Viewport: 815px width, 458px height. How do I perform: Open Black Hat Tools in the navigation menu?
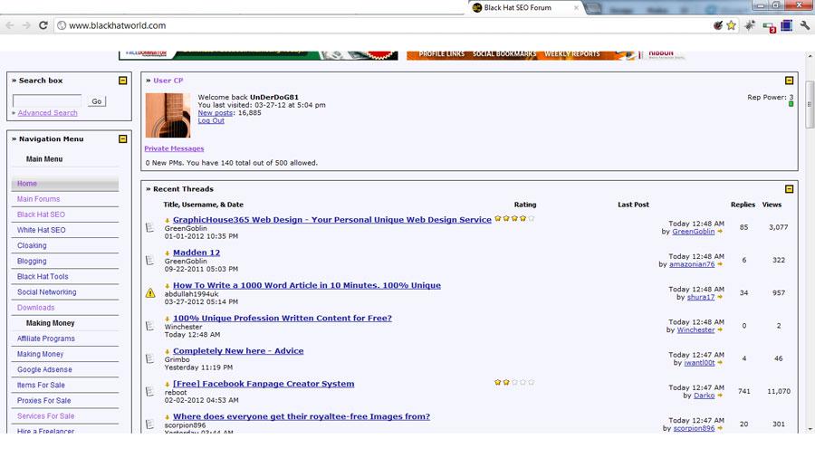[x=43, y=277]
